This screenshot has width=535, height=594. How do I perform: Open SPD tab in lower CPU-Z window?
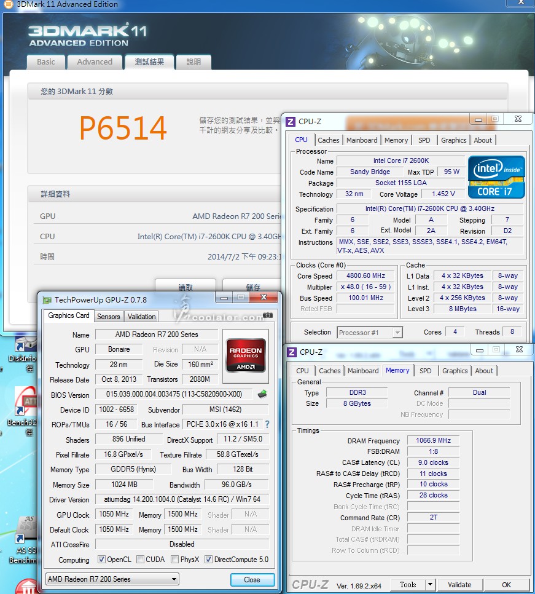[x=425, y=371]
